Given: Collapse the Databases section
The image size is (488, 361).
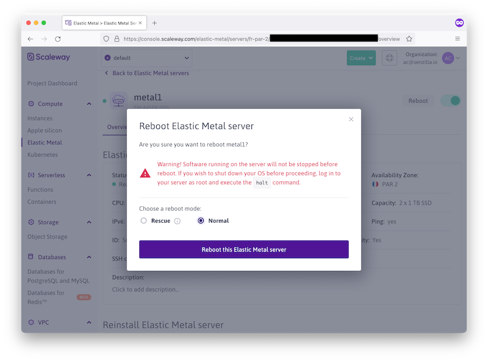Looking at the screenshot, I should (89, 258).
